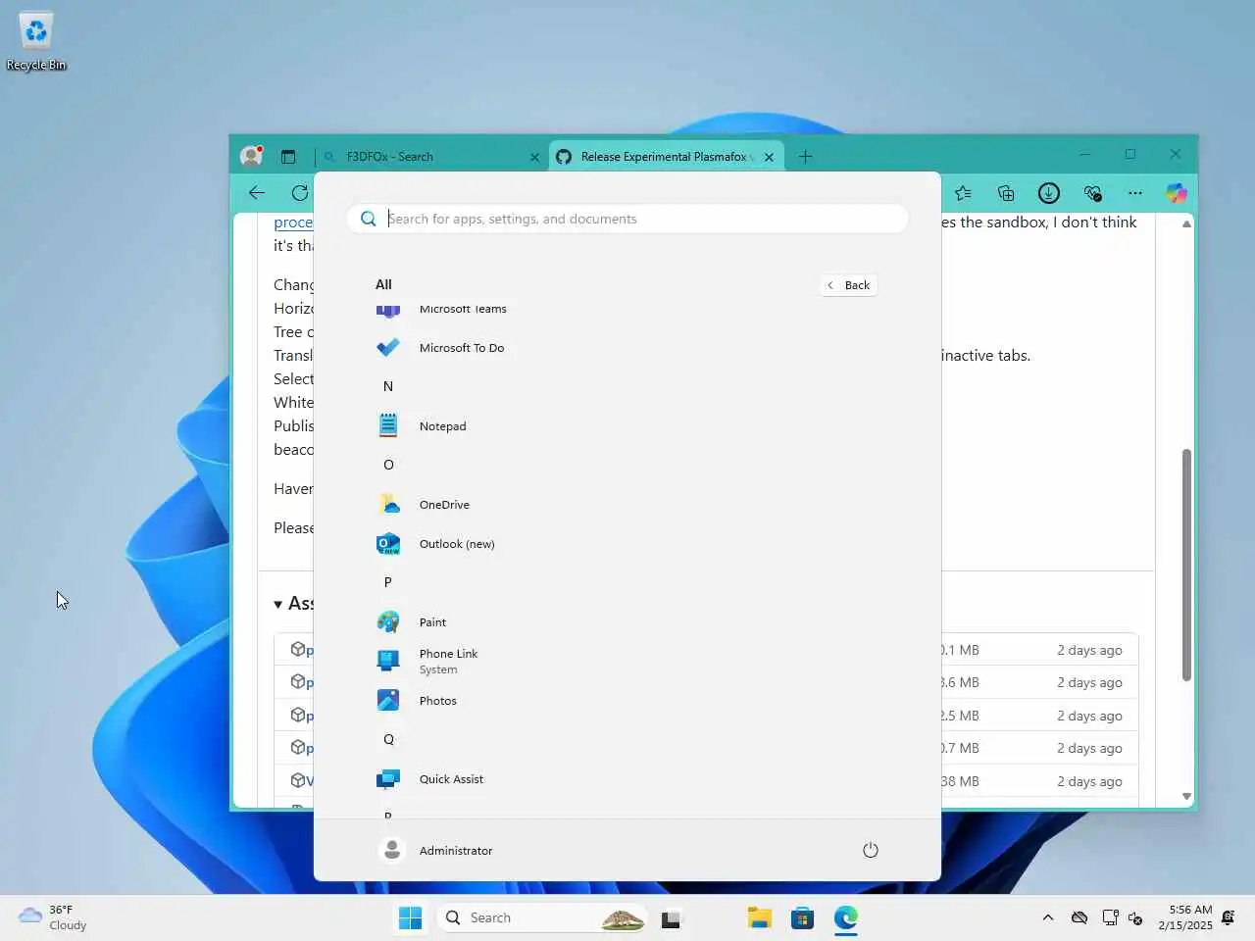
Task: Open Edge Settings and more menu
Action: (x=1134, y=193)
